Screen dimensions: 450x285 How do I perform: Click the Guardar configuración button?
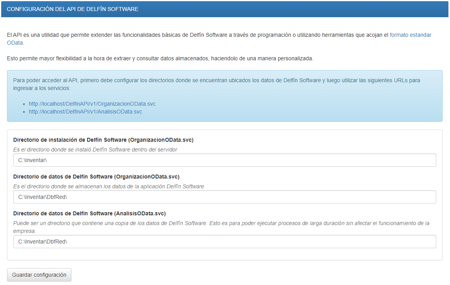pyautogui.click(x=39, y=275)
